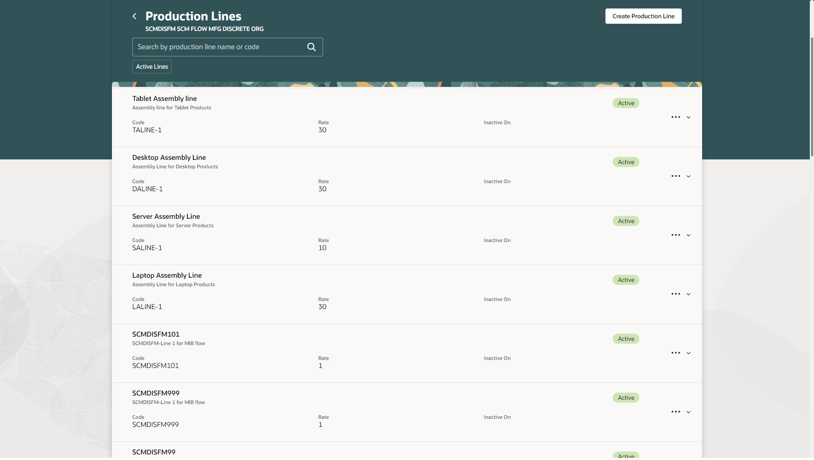Expand the SCMDISFM999 row chevron

(689, 412)
